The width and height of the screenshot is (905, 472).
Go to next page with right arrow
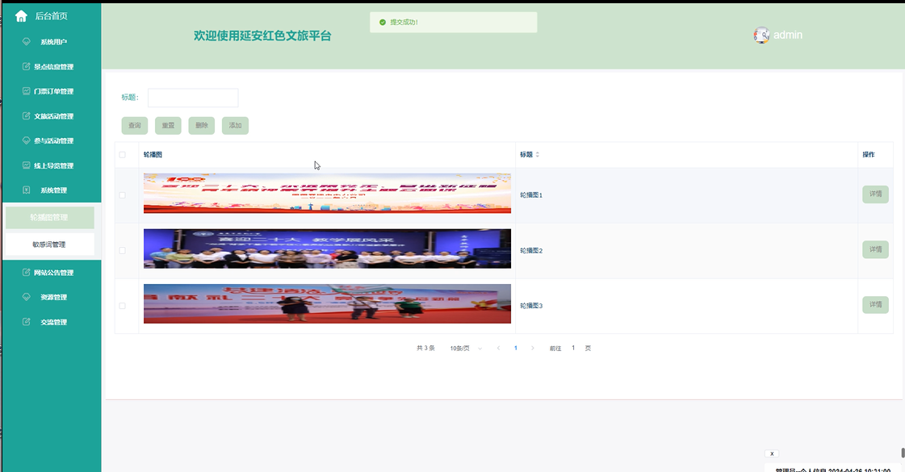(532, 348)
